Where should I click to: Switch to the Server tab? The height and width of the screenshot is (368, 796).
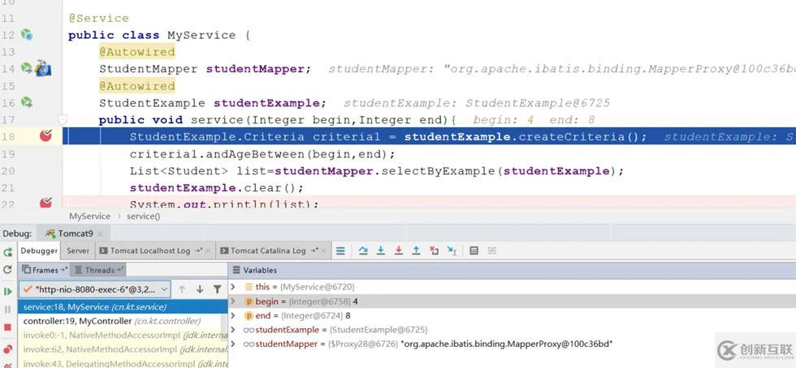point(78,250)
